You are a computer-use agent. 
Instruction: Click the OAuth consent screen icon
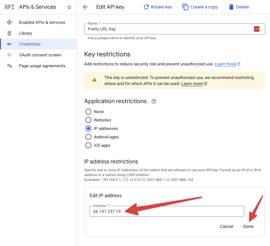tap(9, 55)
